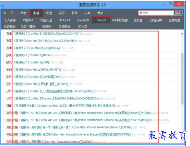Screen dimensions: 190x146
Task: Open Iron Man 2 720P高清 result
Action: tap(37, 77)
